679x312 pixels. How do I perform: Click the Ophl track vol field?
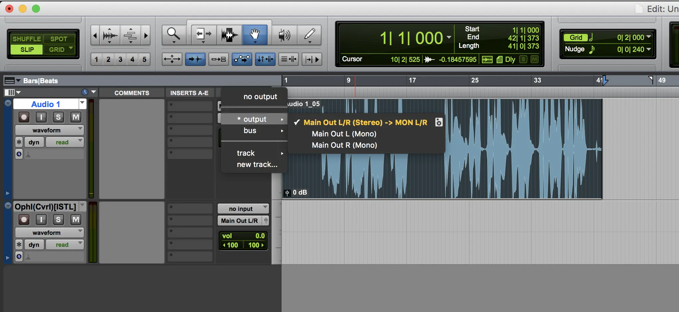pyautogui.click(x=243, y=236)
